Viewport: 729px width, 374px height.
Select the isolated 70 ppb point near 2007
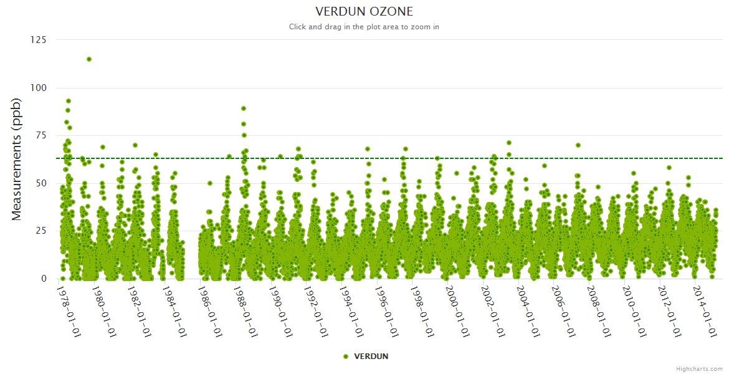tap(578, 145)
